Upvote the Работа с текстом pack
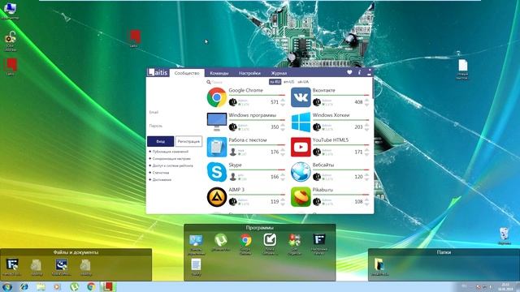The width and height of the screenshot is (520, 292). pos(283,149)
